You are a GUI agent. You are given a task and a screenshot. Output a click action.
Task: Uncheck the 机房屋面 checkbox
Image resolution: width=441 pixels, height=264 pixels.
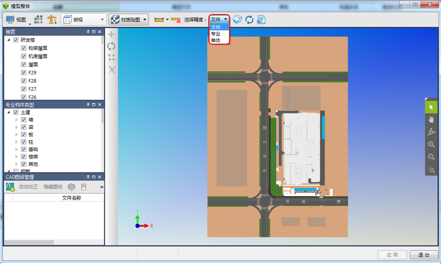click(24, 56)
